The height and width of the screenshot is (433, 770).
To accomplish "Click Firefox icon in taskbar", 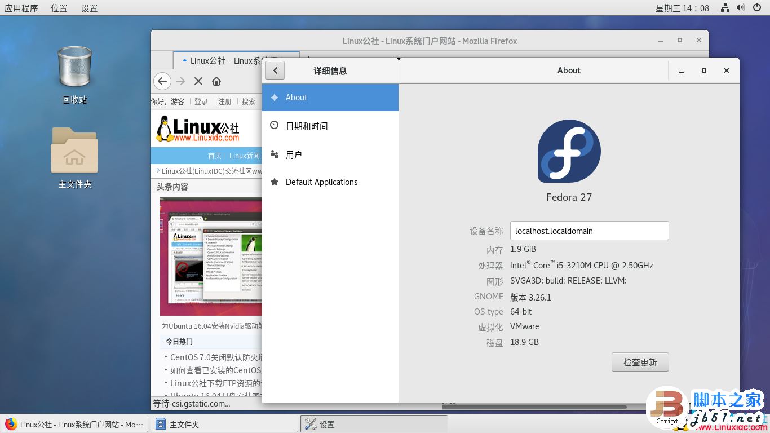I will [x=11, y=424].
